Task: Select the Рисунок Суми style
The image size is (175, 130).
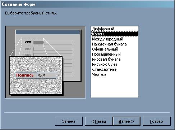Action: pyautogui.click(x=115, y=64)
